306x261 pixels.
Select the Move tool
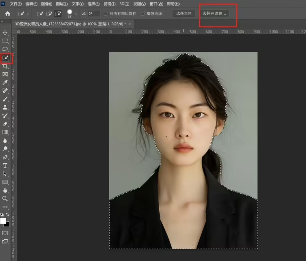(x=5, y=33)
